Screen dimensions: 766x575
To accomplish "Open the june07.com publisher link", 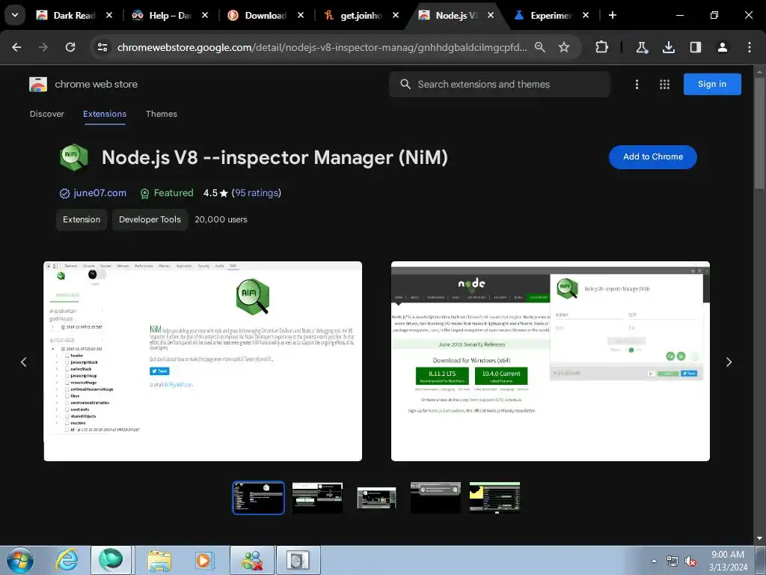I will [x=99, y=192].
